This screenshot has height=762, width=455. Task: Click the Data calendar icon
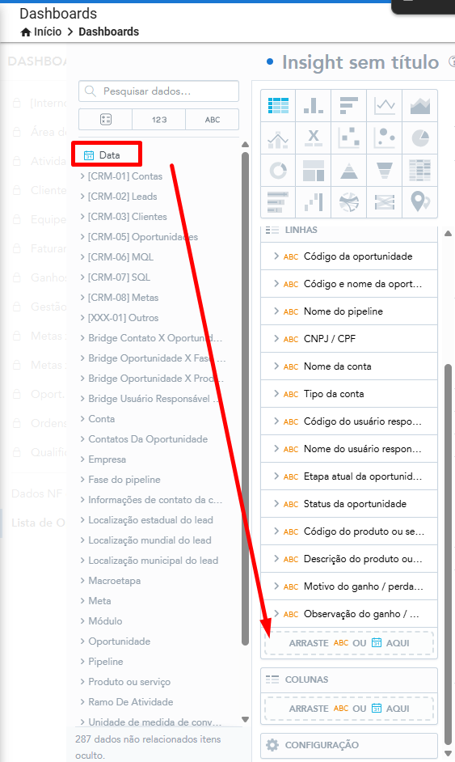[89, 155]
